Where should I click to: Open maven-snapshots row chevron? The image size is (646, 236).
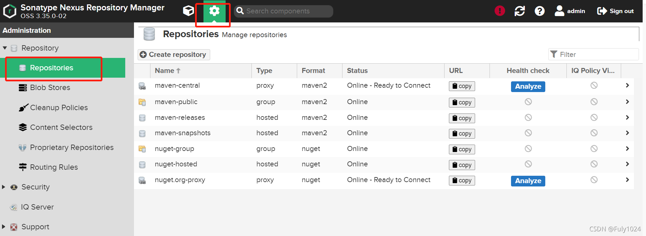coord(627,133)
